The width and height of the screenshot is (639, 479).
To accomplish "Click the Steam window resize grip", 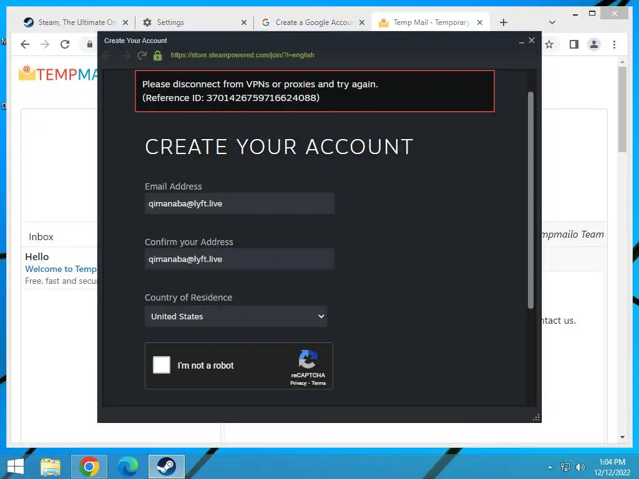I will coord(536,417).
